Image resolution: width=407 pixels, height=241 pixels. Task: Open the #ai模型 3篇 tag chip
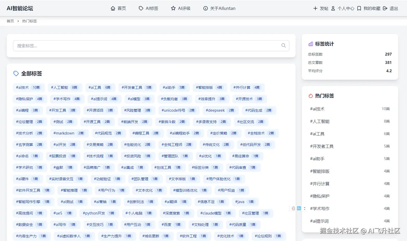tap(140, 99)
